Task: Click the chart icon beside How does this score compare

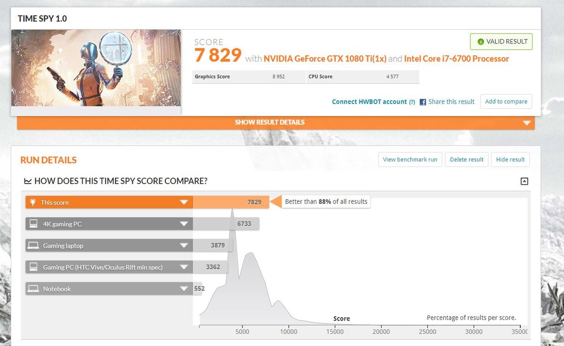Action: tap(28, 181)
